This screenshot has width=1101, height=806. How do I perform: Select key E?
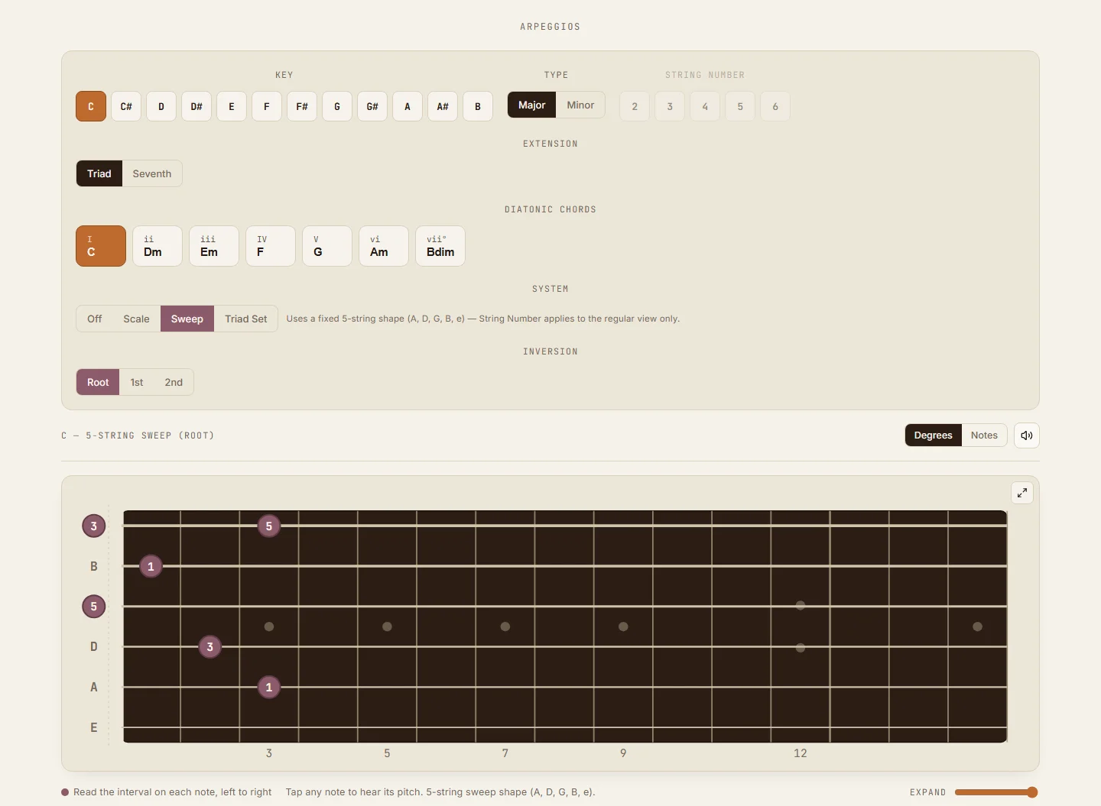pos(232,106)
